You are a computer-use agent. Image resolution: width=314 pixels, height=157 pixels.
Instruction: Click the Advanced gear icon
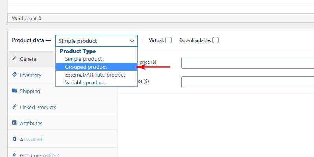pyautogui.click(x=14, y=139)
